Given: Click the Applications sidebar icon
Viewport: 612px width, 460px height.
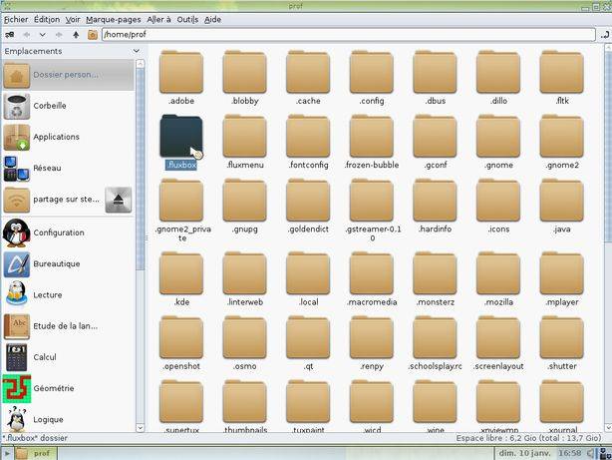Looking at the screenshot, I should 16,137.
